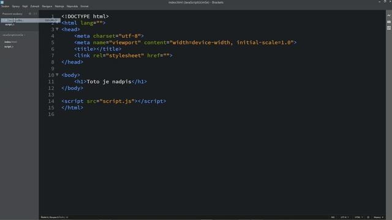Image resolution: width=392 pixels, height=220 pixels.
Task: Click the "script.js" src value
Action: [x=117, y=101]
